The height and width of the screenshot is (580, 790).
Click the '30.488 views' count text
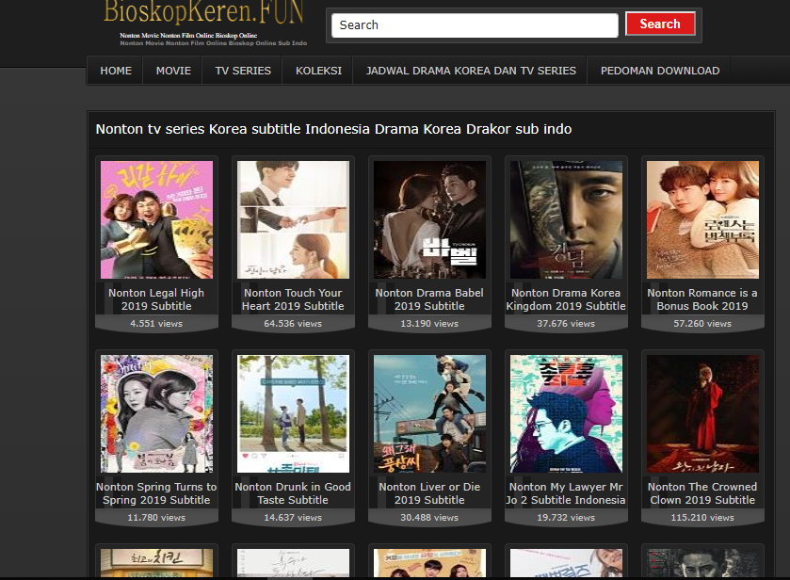click(429, 518)
